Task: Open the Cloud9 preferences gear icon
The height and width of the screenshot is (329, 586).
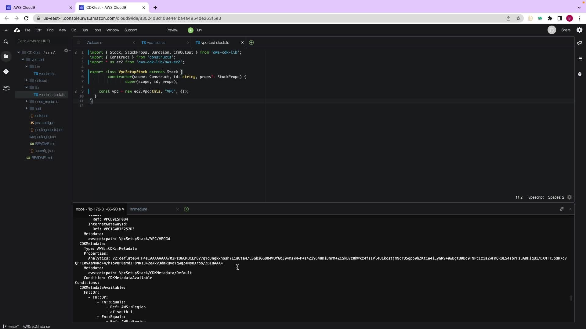Action: (x=579, y=30)
